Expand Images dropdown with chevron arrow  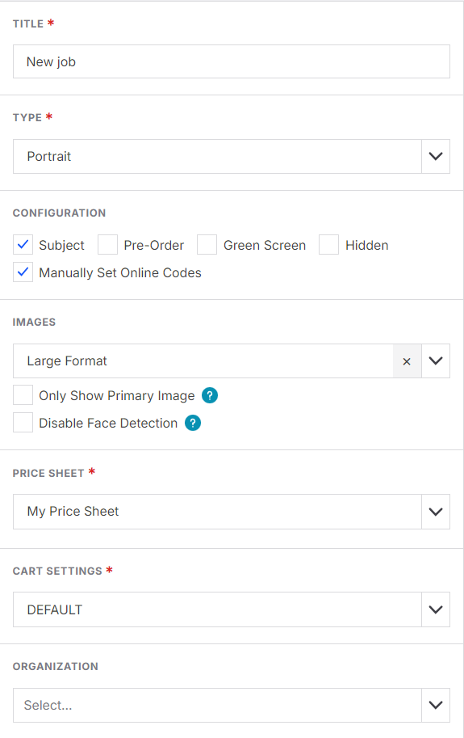(x=436, y=361)
